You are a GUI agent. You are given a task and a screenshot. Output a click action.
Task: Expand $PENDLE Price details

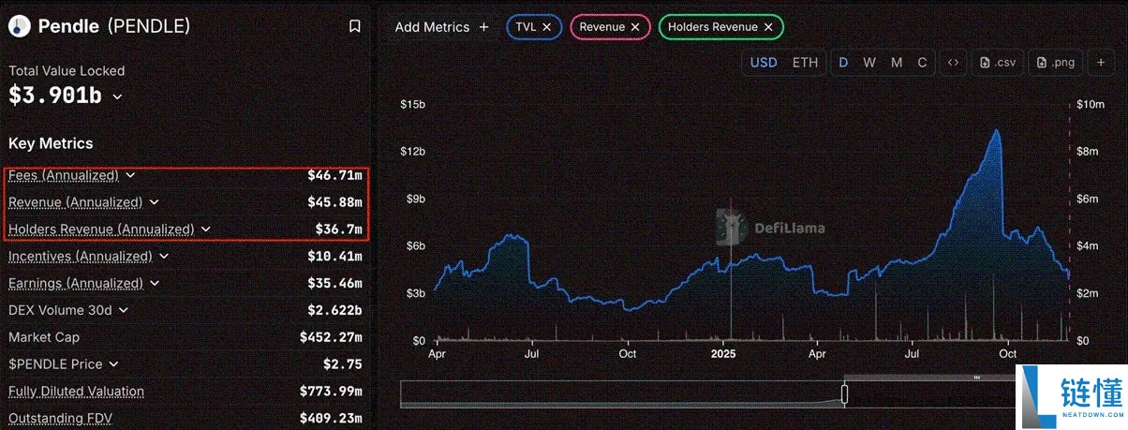click(112, 364)
